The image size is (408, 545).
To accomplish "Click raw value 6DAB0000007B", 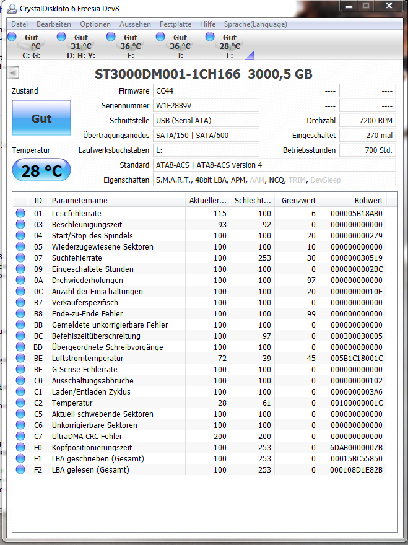I will 357,447.
